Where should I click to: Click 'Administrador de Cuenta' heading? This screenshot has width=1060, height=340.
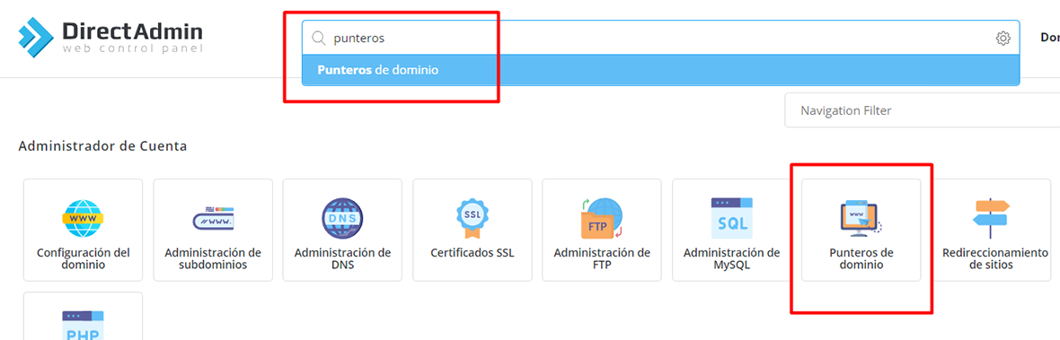click(x=102, y=145)
